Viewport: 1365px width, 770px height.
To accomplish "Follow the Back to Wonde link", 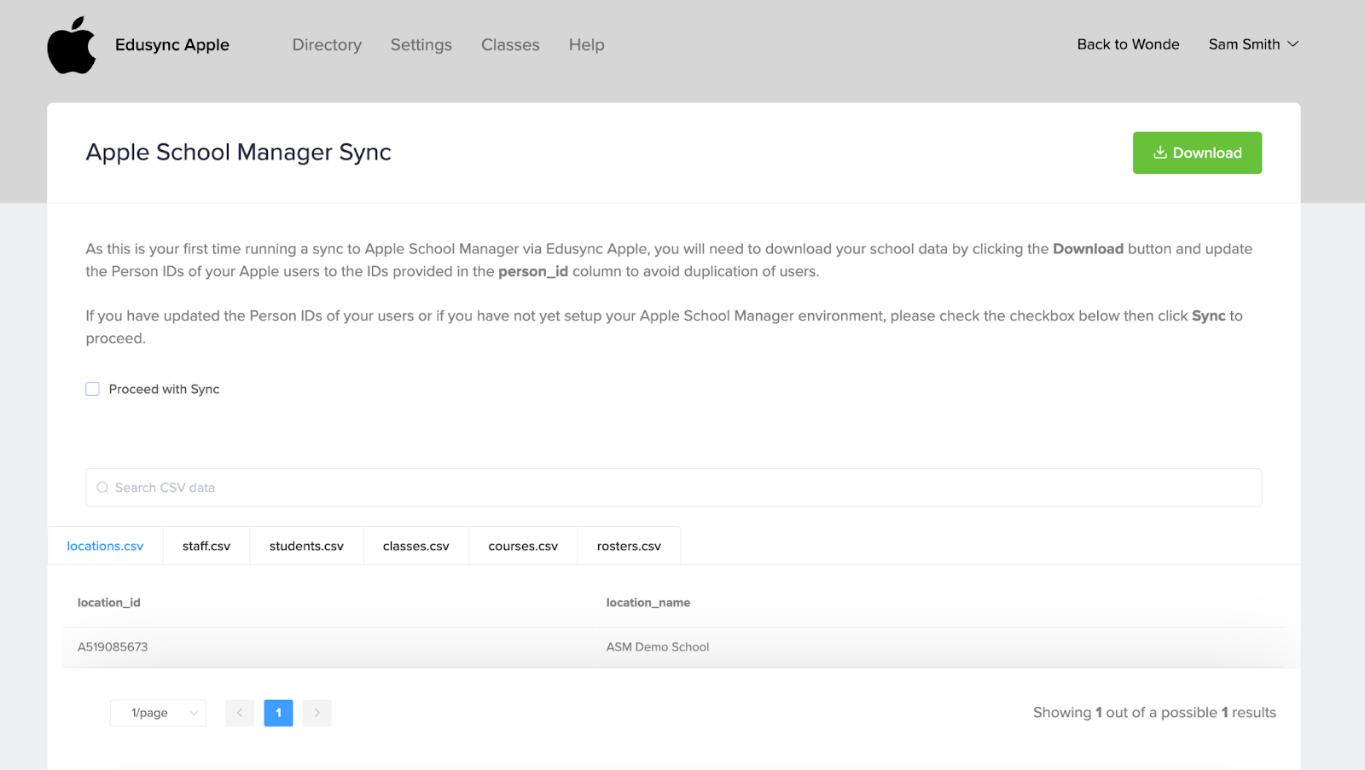I will pyautogui.click(x=1128, y=44).
